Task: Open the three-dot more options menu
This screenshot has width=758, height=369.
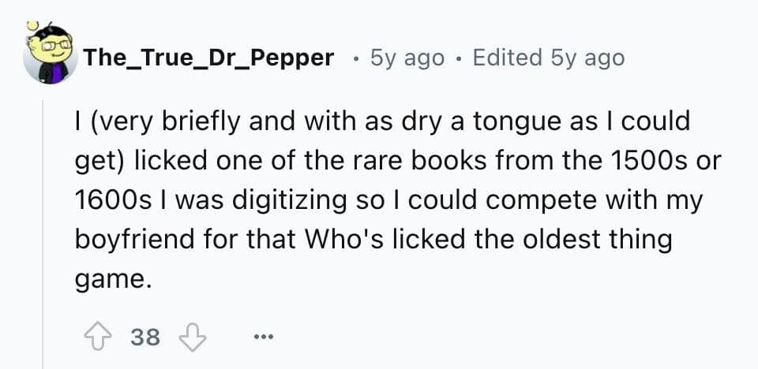Action: pos(262,338)
